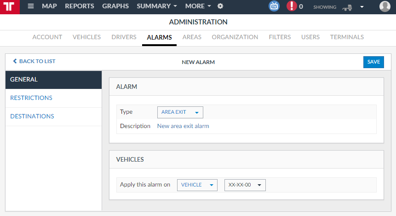Open Graphs in top navigation
Image resolution: width=396 pixels, height=216 pixels.
tap(115, 6)
